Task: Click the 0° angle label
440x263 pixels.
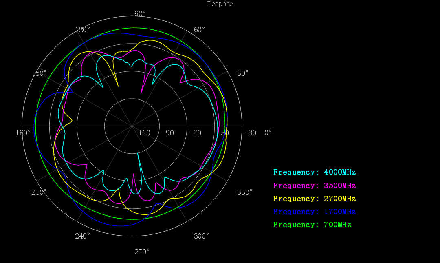Action: 268,133
